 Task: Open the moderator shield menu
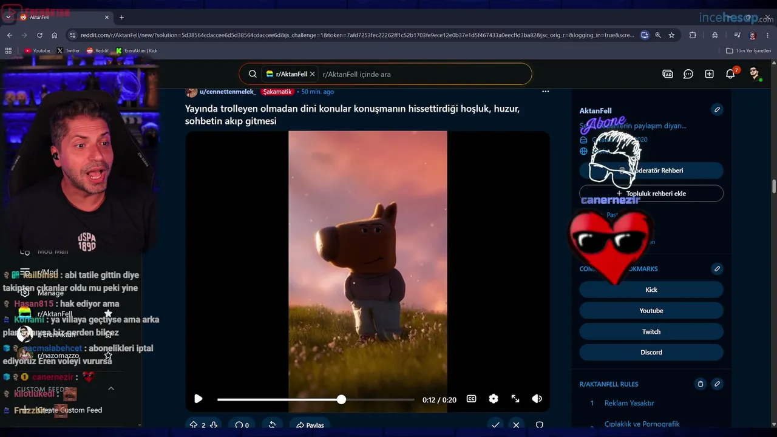539,425
